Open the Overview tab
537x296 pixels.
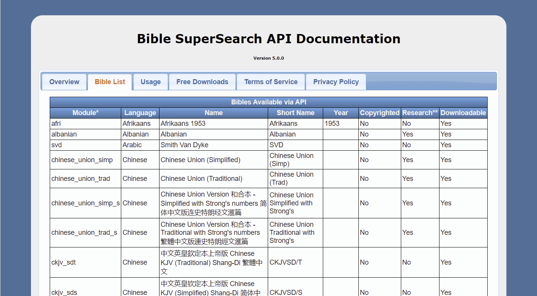point(64,82)
